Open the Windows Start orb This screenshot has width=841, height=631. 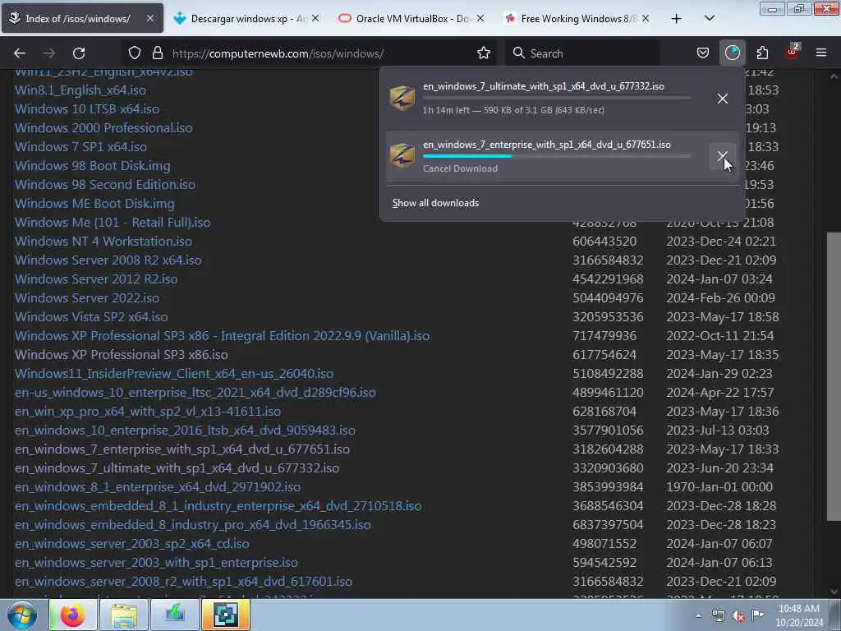pos(22,615)
